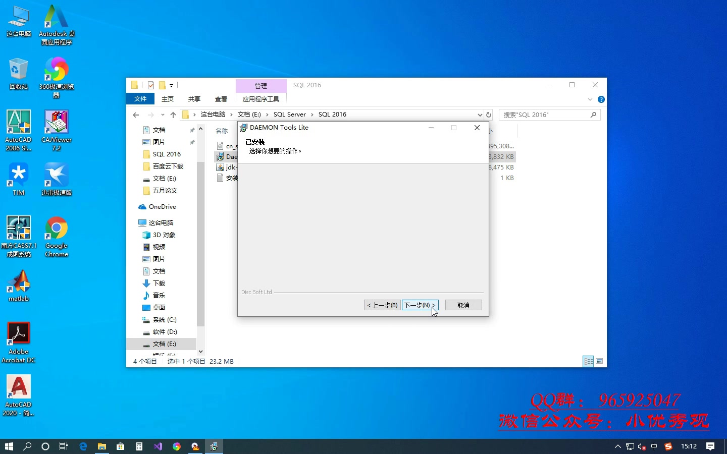Open Microsoft Edge from taskbar
This screenshot has width=727, height=454.
tap(83, 446)
